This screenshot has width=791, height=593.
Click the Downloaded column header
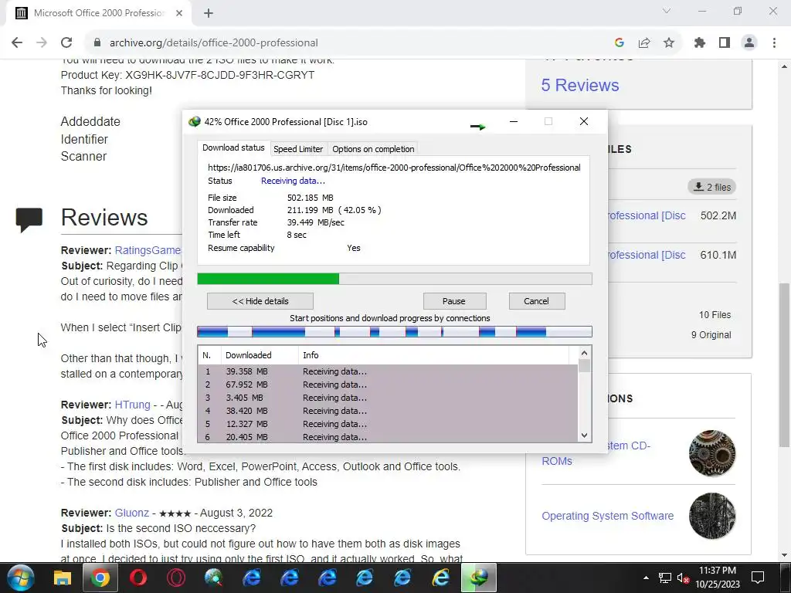260,355
